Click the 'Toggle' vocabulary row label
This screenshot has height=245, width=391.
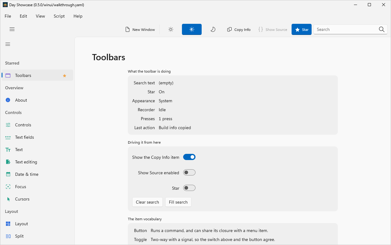point(141,239)
